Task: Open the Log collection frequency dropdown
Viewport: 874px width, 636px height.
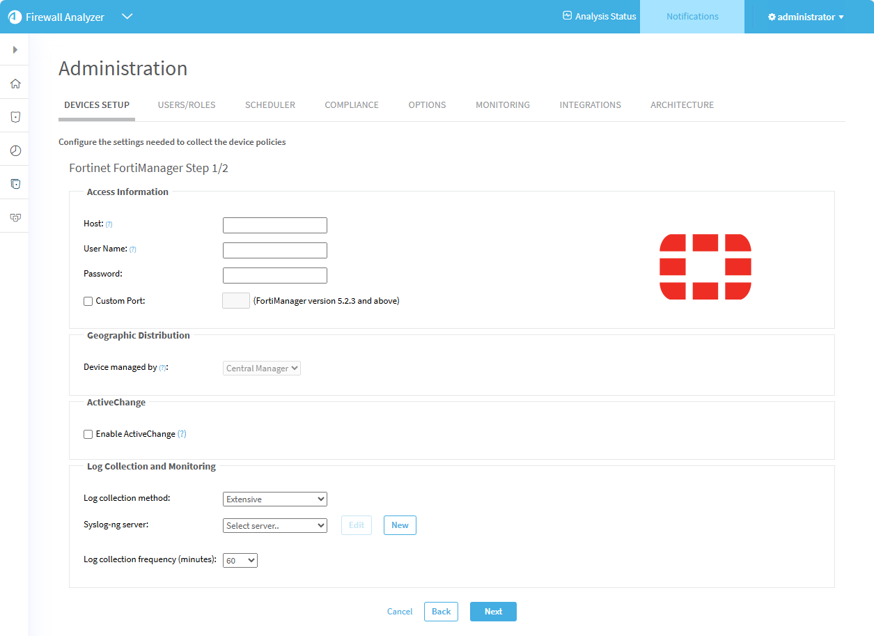Action: pos(240,561)
